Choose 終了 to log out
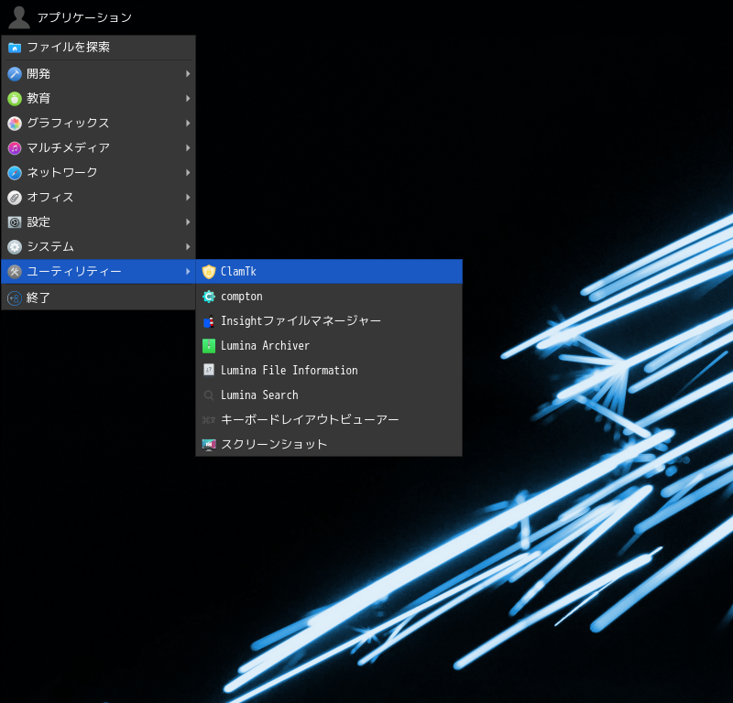Viewport: 733px width, 703px height. (38, 298)
